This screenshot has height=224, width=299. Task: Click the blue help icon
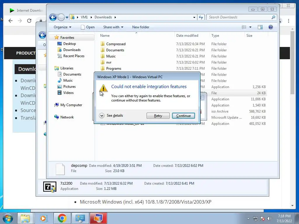(x=270, y=27)
